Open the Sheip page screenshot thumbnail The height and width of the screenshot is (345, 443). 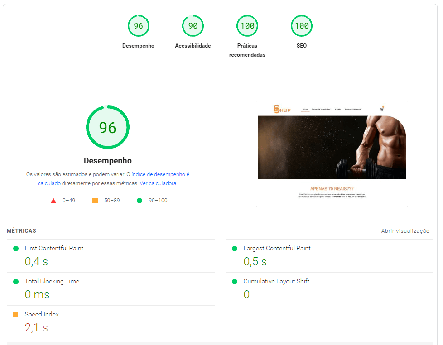point(332,153)
